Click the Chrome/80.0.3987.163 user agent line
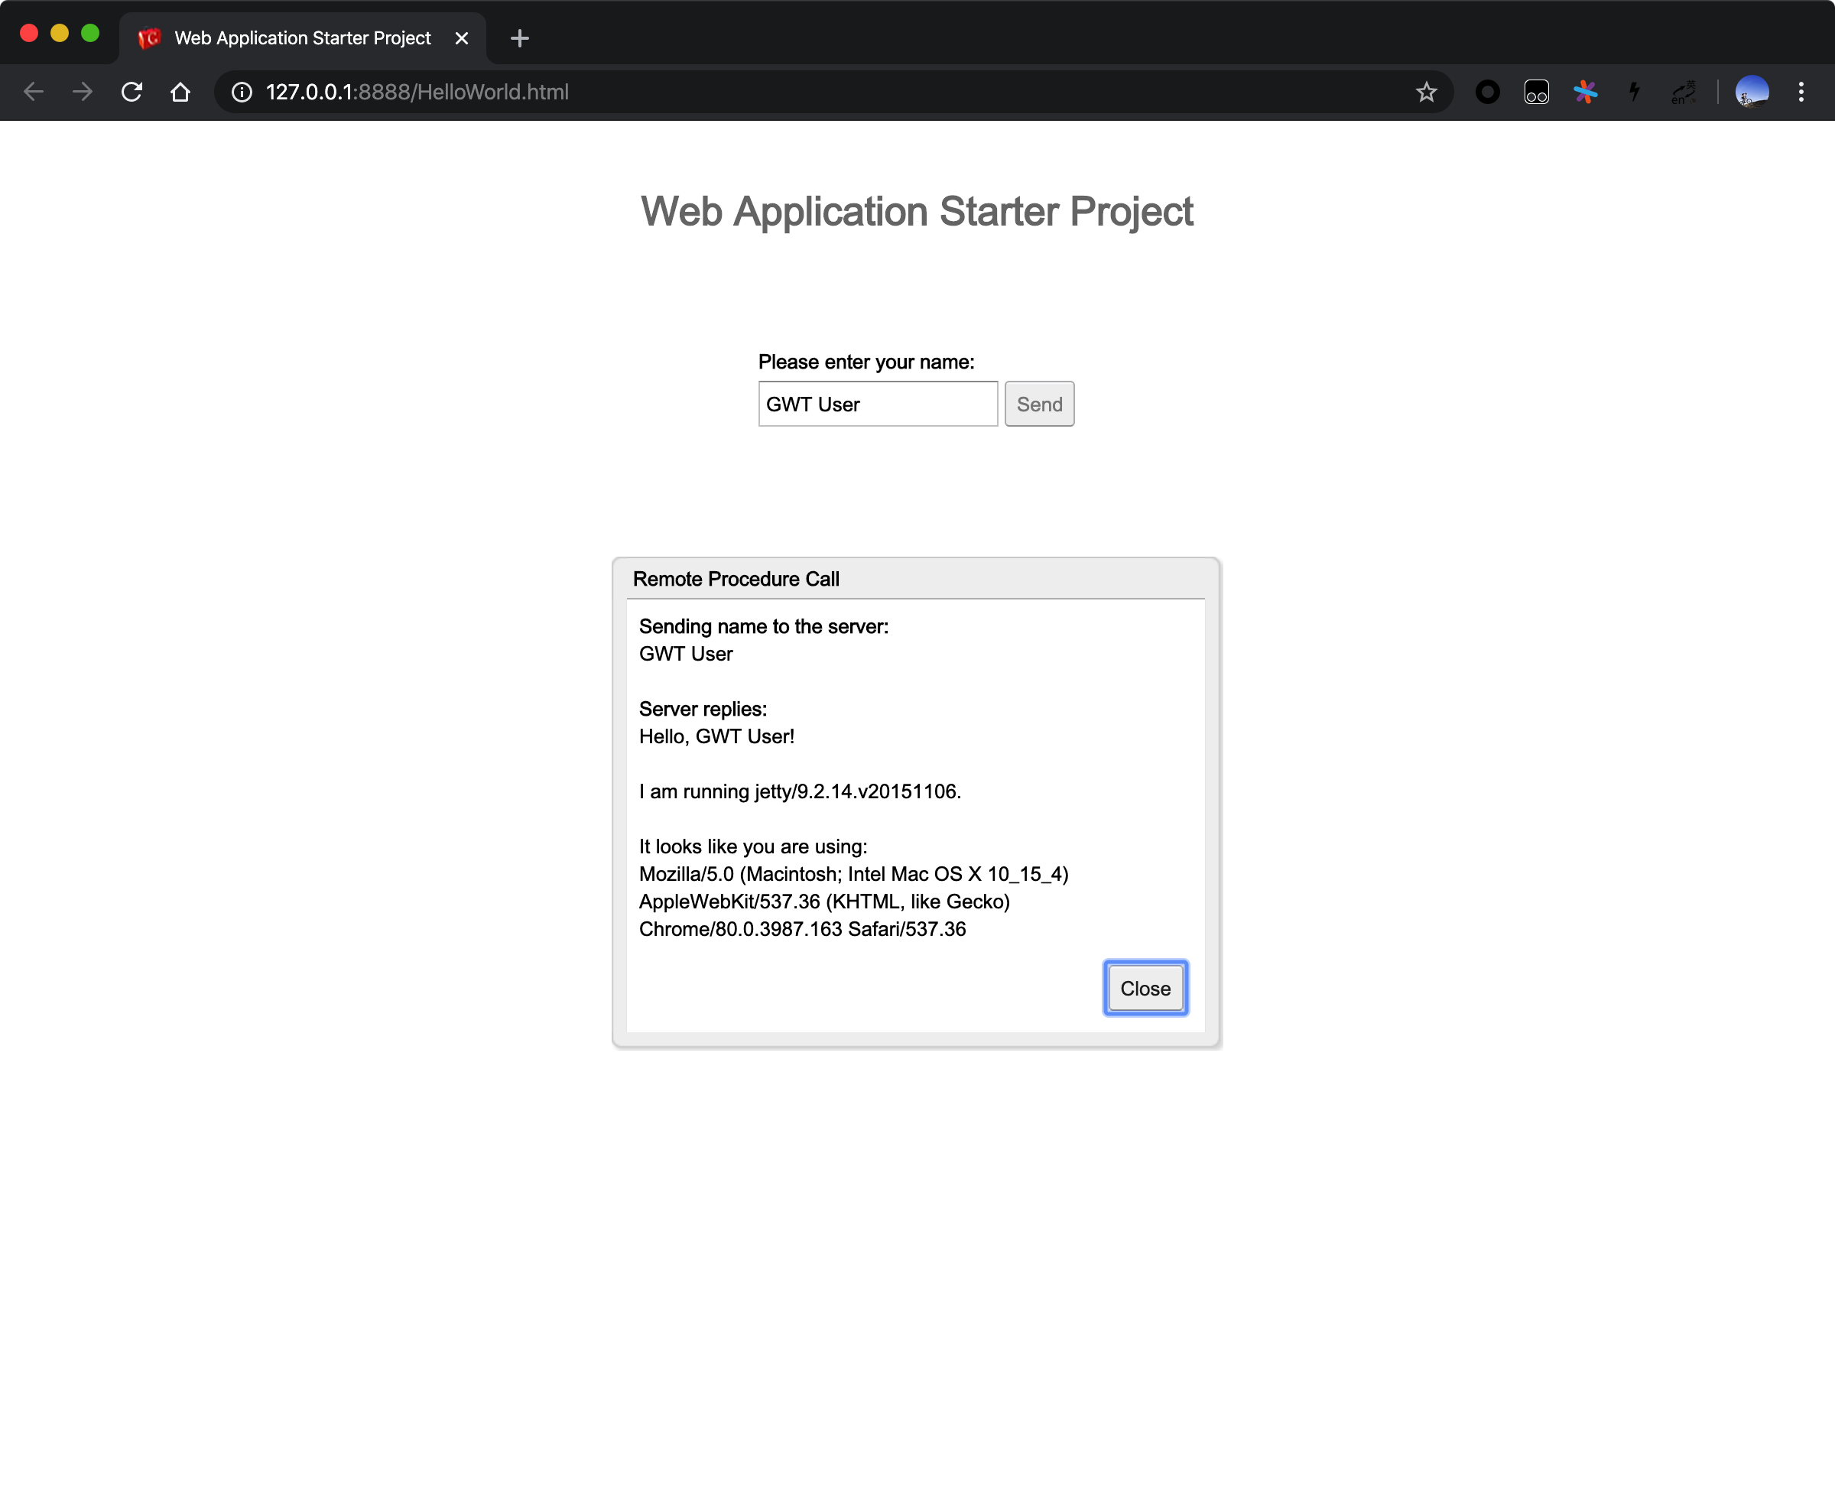The width and height of the screenshot is (1835, 1488). coord(802,929)
